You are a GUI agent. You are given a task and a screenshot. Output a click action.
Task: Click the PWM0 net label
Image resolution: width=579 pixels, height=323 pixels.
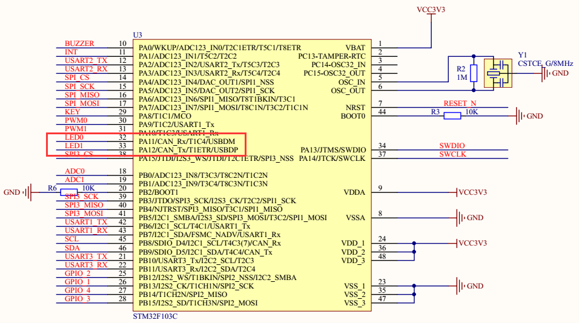point(76,120)
